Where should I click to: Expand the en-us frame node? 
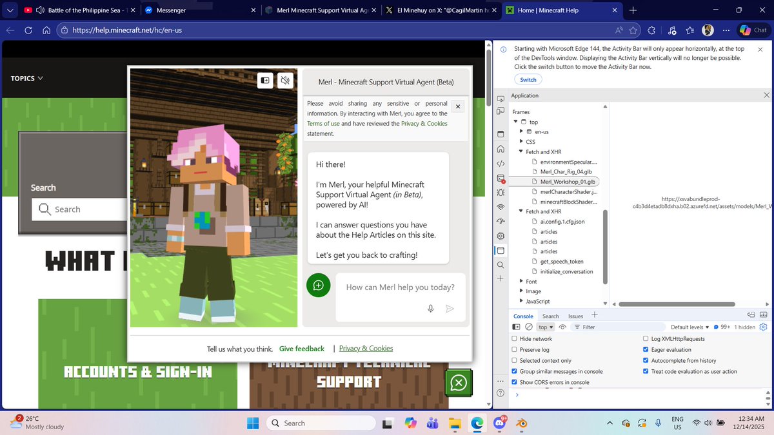pos(521,131)
